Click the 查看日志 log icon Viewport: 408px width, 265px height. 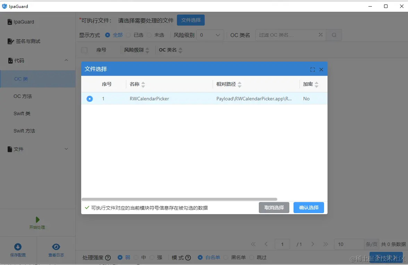point(56,246)
